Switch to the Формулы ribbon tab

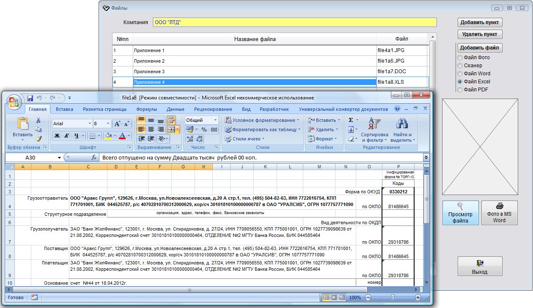(146, 109)
